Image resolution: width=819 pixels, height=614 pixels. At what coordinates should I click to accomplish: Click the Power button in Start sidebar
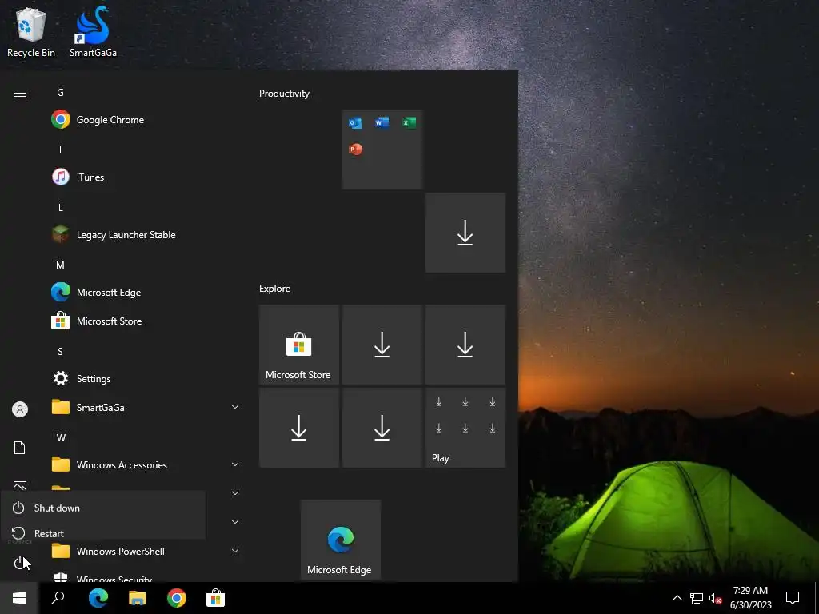(20, 563)
